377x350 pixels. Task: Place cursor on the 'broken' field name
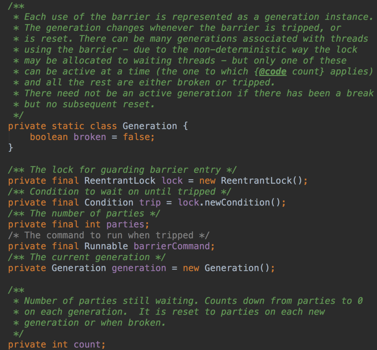pos(90,137)
